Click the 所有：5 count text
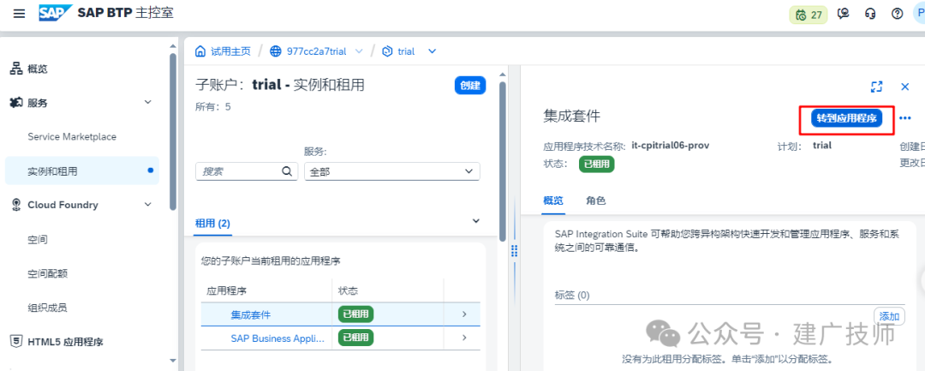925x371 pixels. pyautogui.click(x=213, y=107)
